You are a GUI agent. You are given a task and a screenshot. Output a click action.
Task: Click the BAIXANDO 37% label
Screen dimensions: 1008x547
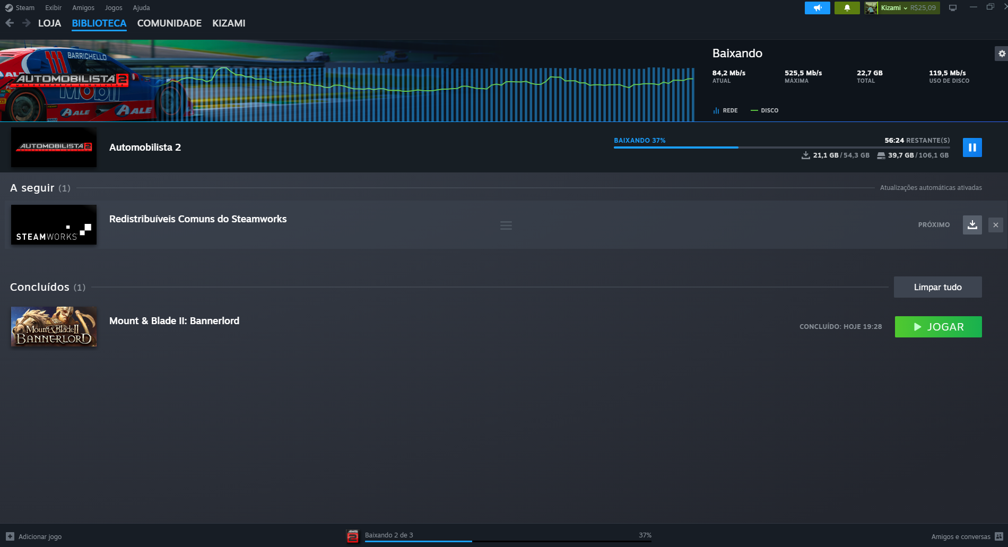tap(639, 141)
